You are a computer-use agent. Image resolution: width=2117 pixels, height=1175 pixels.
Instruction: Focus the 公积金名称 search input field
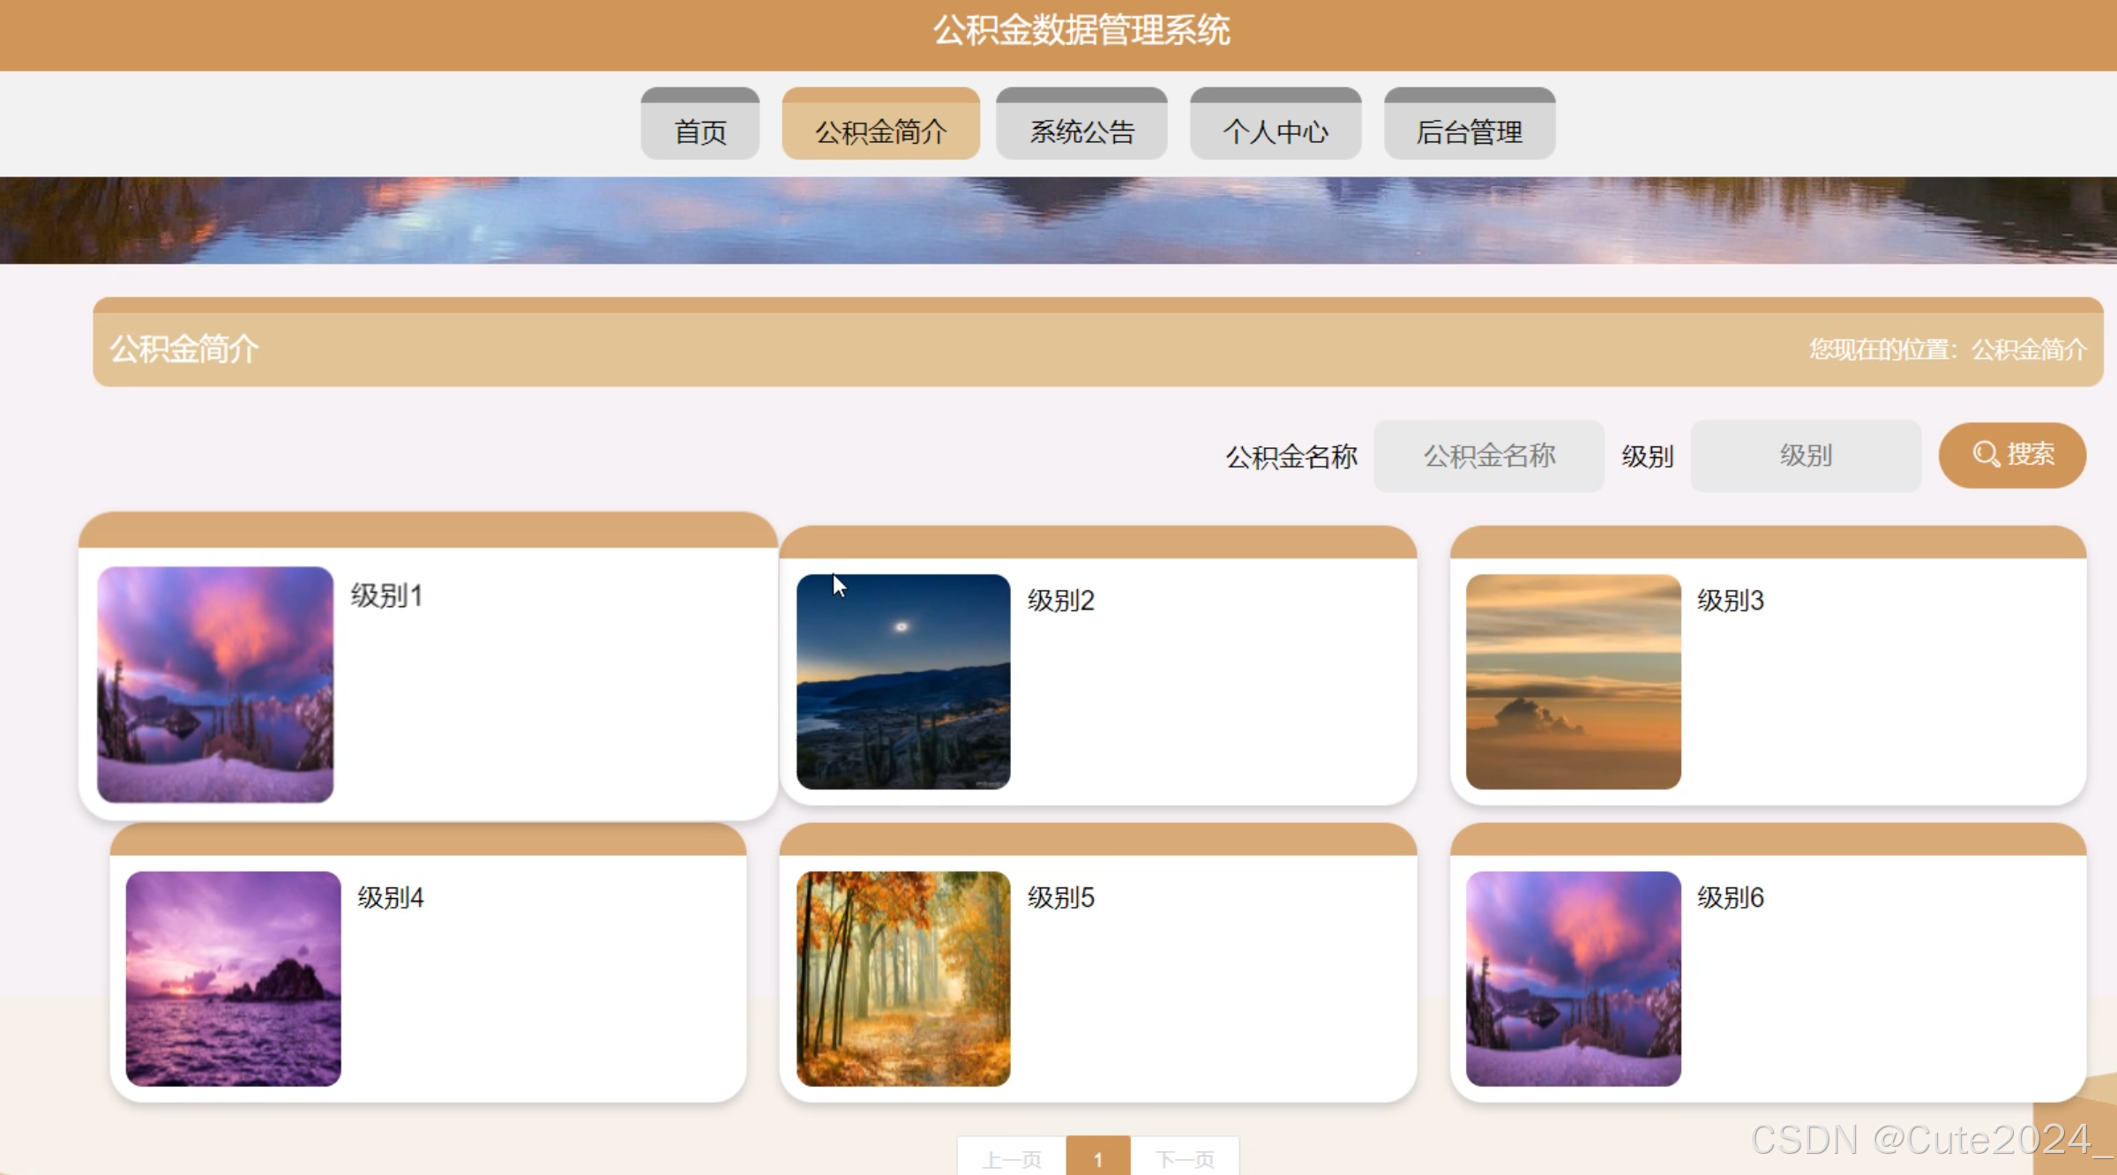(x=1488, y=456)
